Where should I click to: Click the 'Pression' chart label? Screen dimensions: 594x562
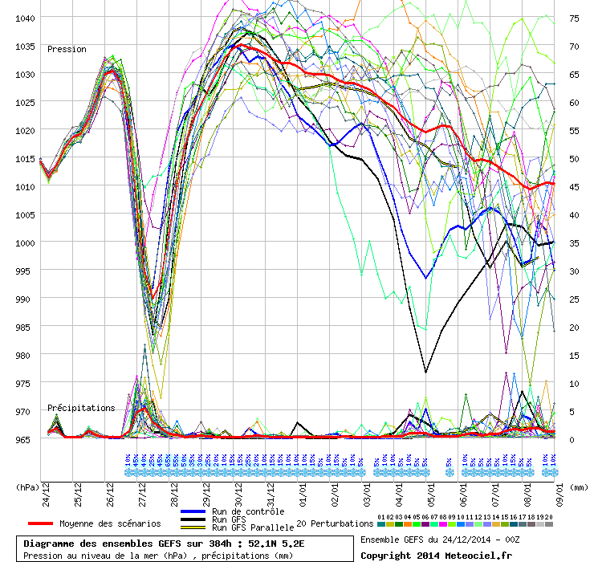pos(67,49)
